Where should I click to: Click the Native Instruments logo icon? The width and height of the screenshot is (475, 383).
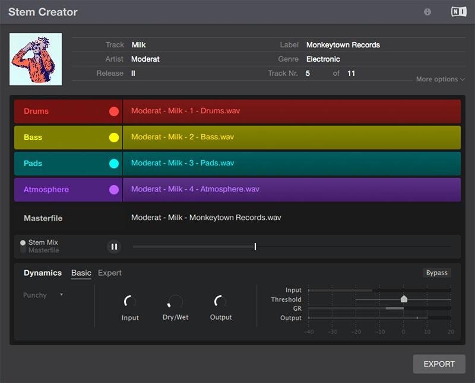coord(458,12)
